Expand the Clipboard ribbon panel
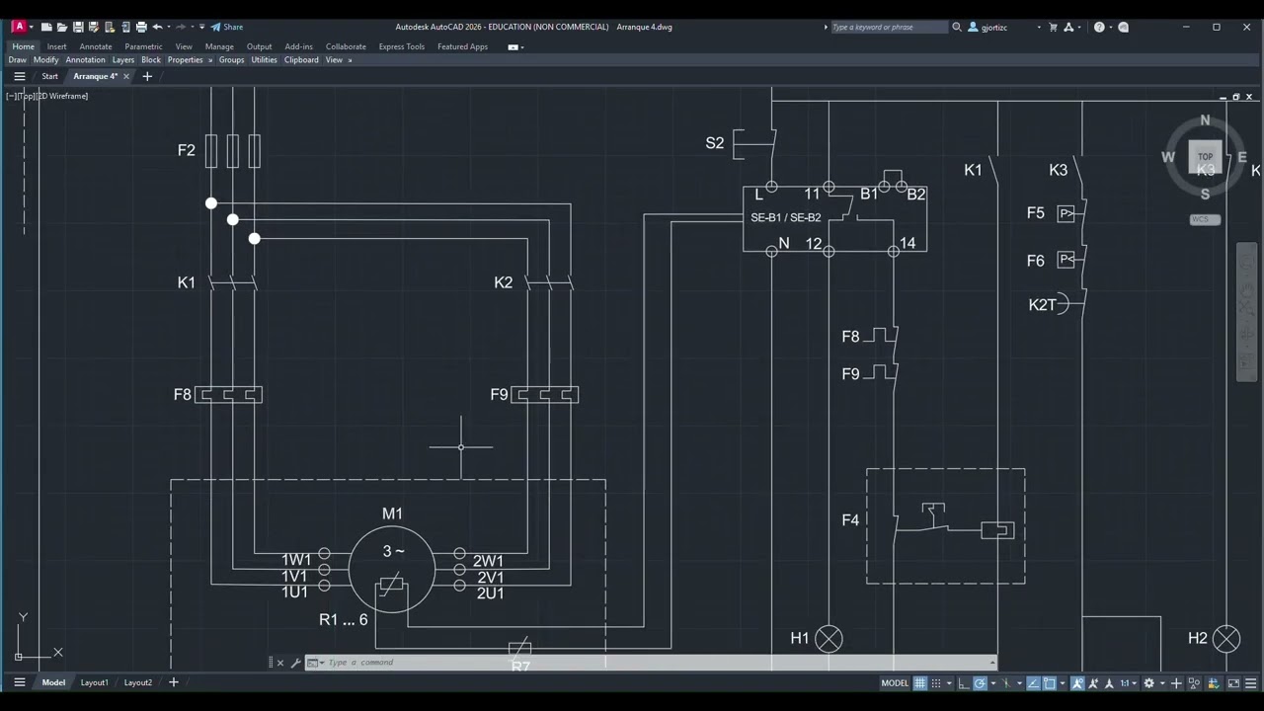Screen dimensions: 1264x711 tap(301, 60)
